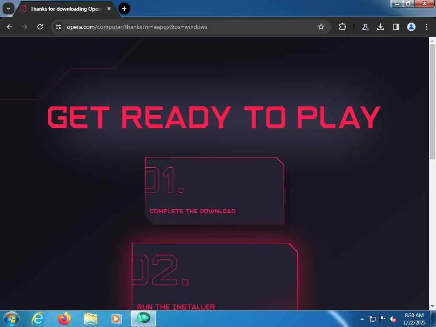This screenshot has height=327, width=436.
Task: Open the Action Center flag icon
Action: [x=383, y=318]
